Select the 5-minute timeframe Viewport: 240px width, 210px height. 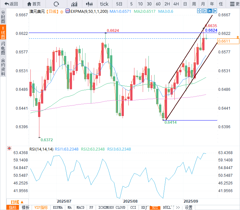131,4
